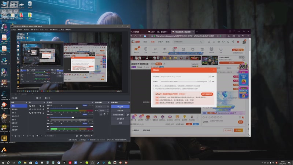293x165 pixels.
Task: Click orange 打开直播伴侣 button in dialog
Action: point(207,94)
